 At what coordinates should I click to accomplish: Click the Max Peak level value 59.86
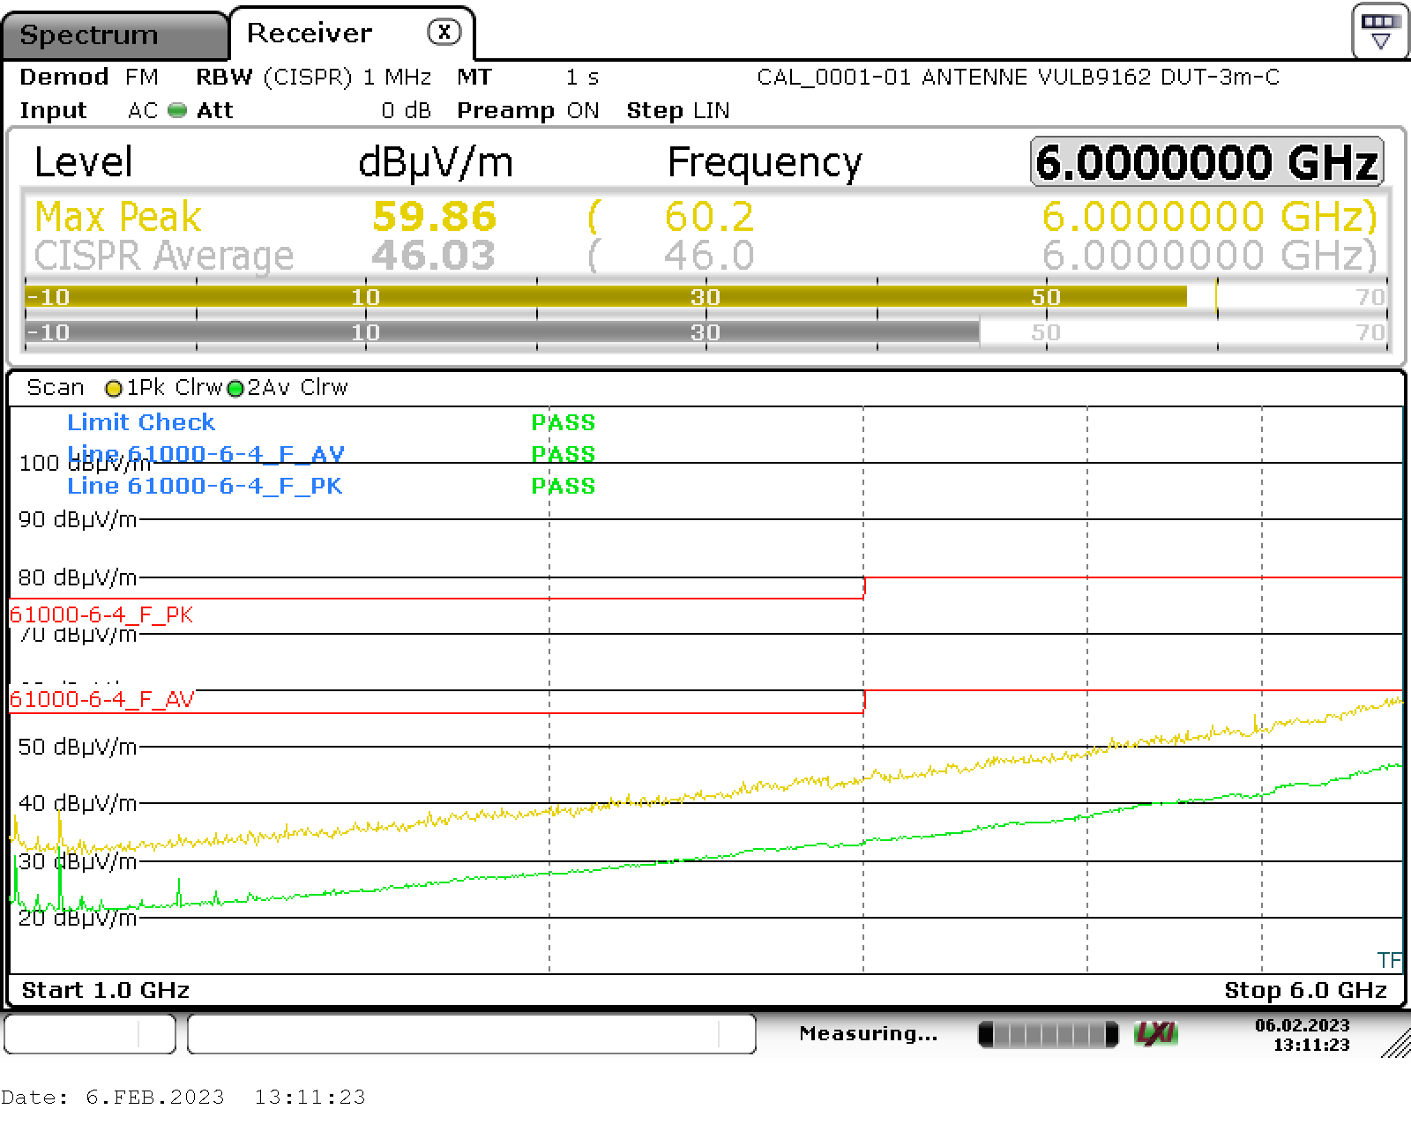[x=434, y=216]
